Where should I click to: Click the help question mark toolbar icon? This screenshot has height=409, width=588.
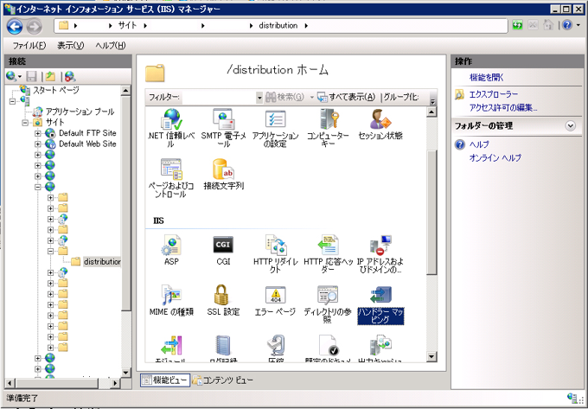click(567, 25)
